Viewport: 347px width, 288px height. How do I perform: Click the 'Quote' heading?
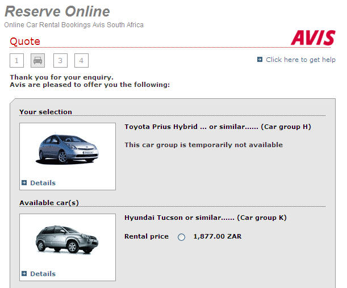click(x=25, y=41)
